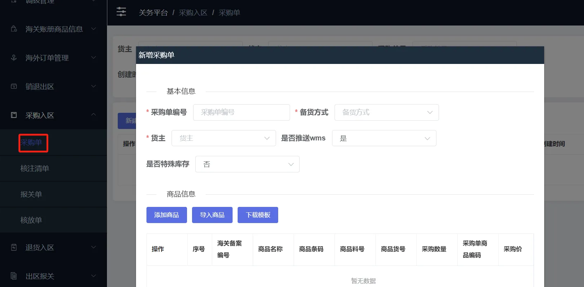The image size is (584, 287).
Task: Focus the 采购单编号 input field
Action: click(241, 112)
